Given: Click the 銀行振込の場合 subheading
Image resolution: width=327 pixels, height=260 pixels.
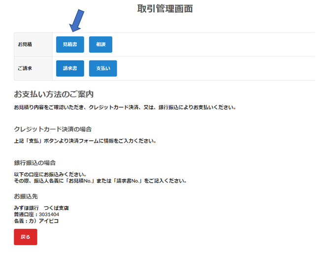Looking at the screenshot, I should pyautogui.click(x=35, y=163).
